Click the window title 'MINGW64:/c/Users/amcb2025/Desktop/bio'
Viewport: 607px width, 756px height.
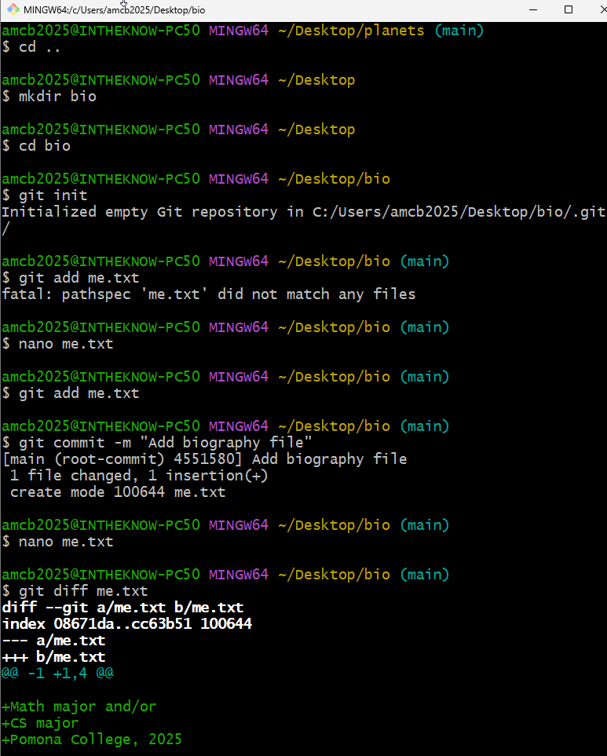click(x=115, y=9)
